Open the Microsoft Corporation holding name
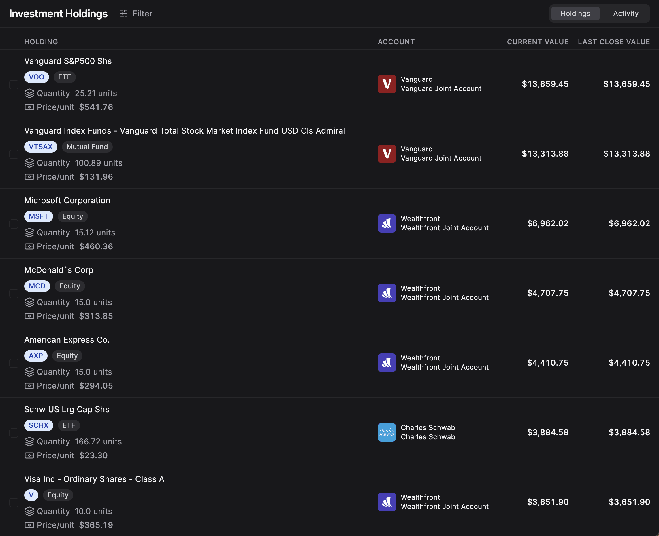Viewport: 659px width, 536px height. point(67,201)
